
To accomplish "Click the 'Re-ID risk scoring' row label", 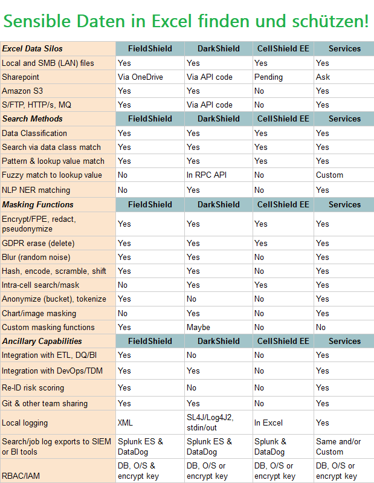I will pyautogui.click(x=33, y=387).
